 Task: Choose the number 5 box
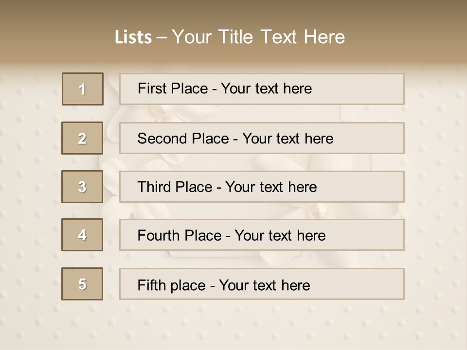82,284
